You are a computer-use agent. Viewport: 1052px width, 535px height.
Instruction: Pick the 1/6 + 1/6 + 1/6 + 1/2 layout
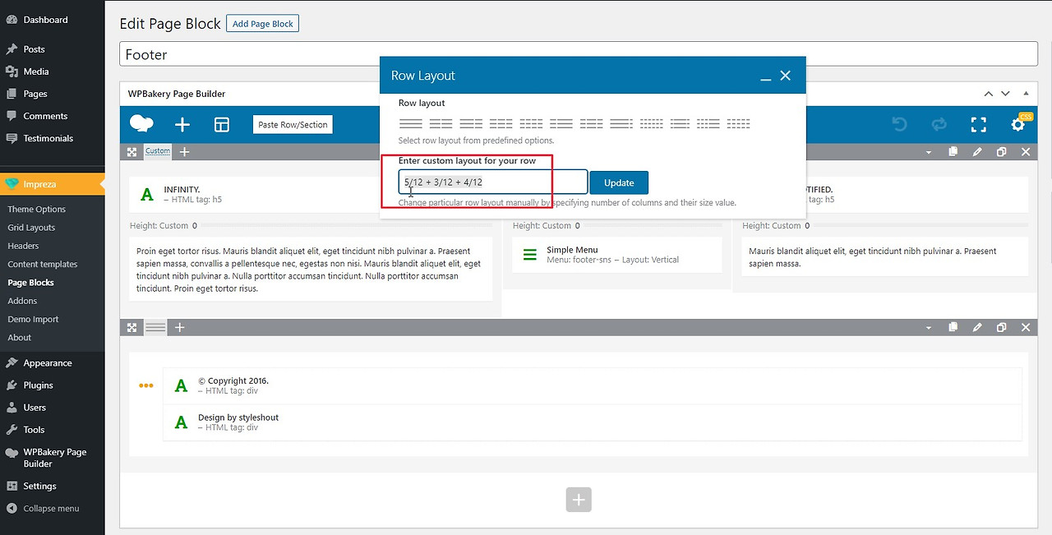click(x=708, y=124)
